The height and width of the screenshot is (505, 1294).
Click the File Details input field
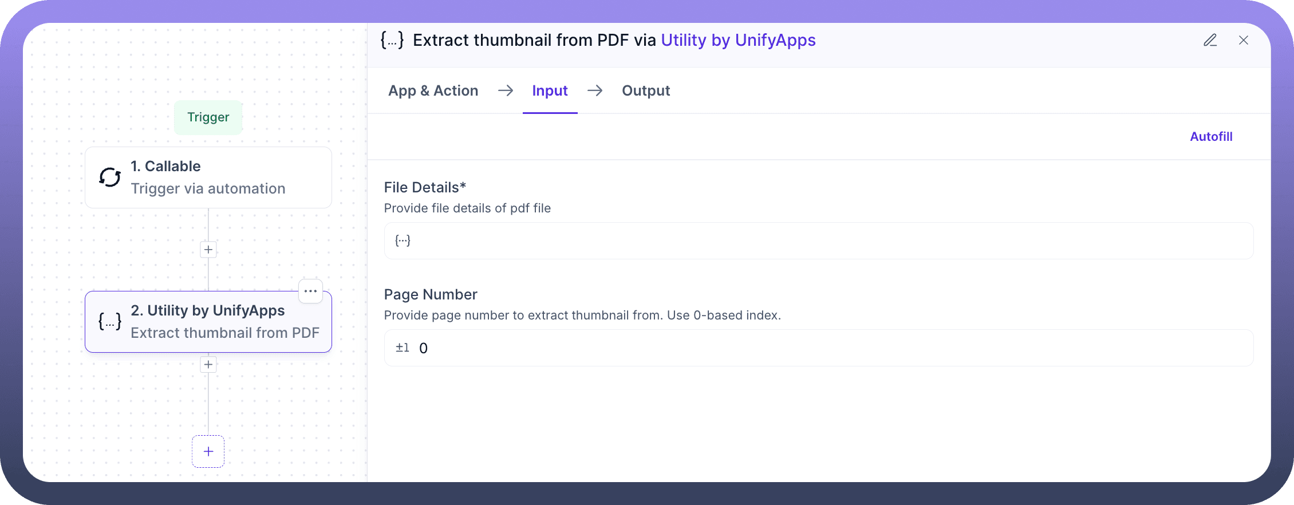[x=819, y=240]
